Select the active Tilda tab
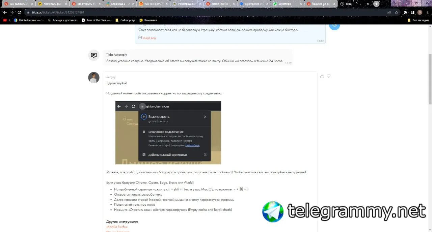Screen dimensions: 432x232 point(354,4)
